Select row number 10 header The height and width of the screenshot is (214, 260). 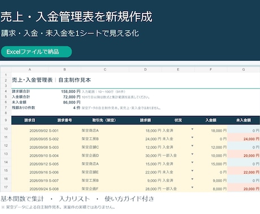(x=6, y=129)
